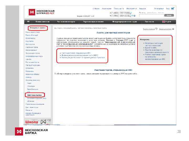
Task: Open Налоговые льготы для частных инвесторов material
Action: point(154,44)
